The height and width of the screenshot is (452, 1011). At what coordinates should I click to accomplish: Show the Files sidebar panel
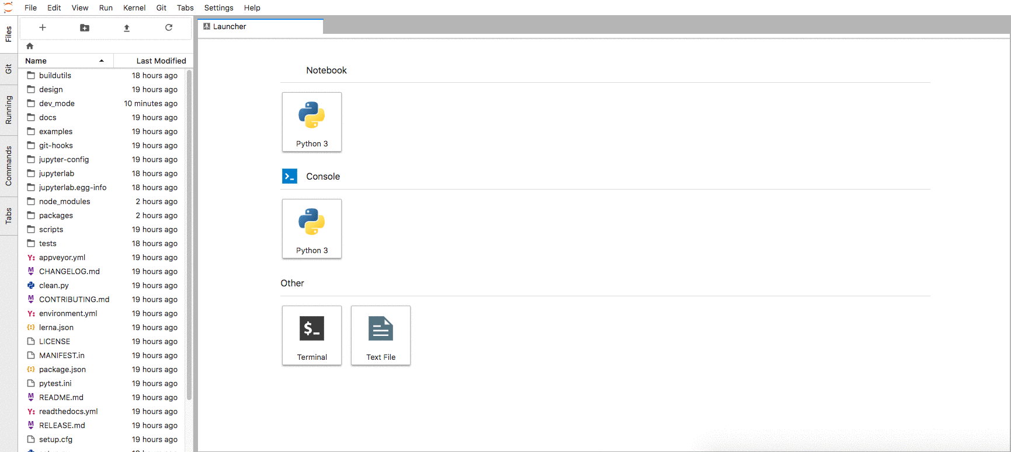9,34
